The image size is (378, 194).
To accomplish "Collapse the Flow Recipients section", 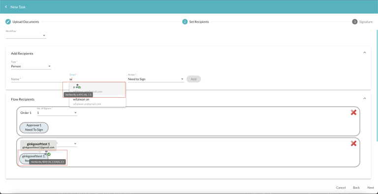I will (365, 98).
